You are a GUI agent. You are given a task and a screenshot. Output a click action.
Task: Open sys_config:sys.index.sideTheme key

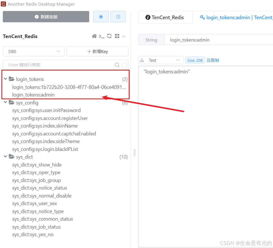point(46,141)
